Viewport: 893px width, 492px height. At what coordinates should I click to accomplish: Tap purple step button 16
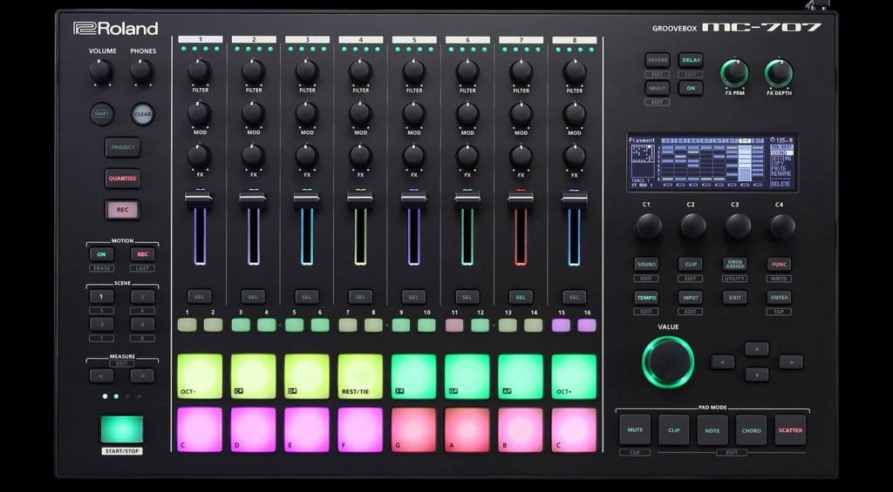click(587, 325)
